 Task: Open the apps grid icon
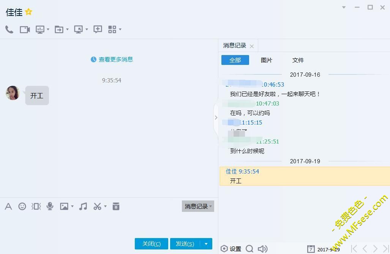[x=112, y=29]
